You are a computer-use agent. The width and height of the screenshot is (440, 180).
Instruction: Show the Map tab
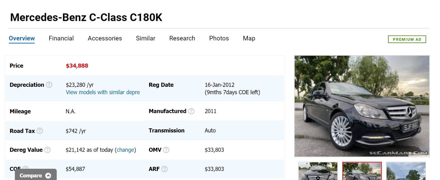(x=249, y=38)
